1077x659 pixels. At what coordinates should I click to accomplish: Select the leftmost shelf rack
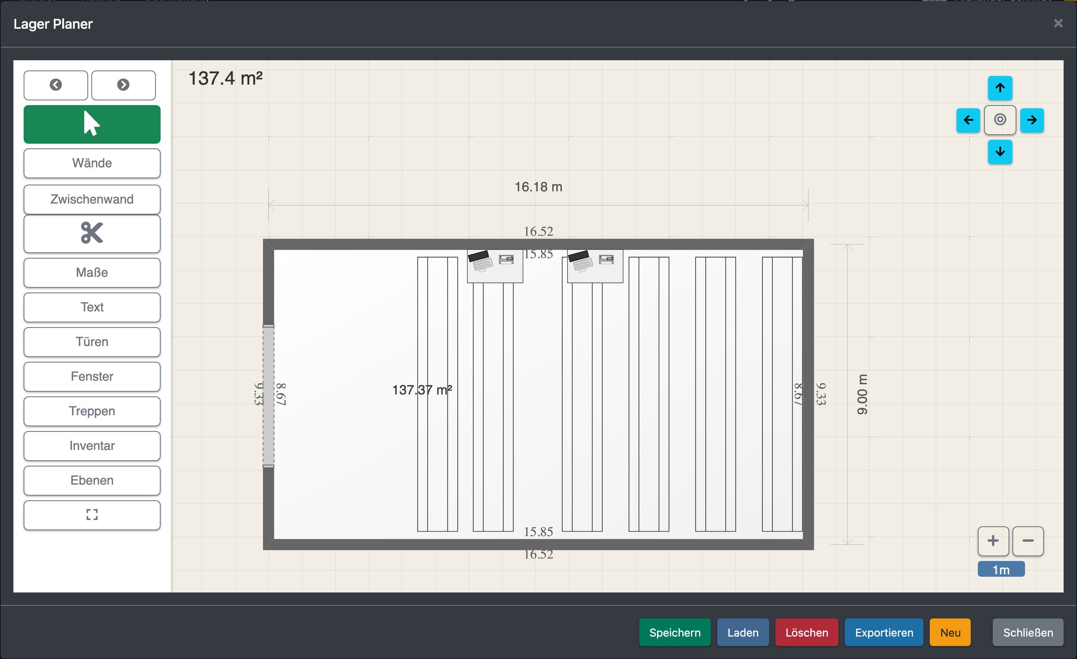point(437,394)
